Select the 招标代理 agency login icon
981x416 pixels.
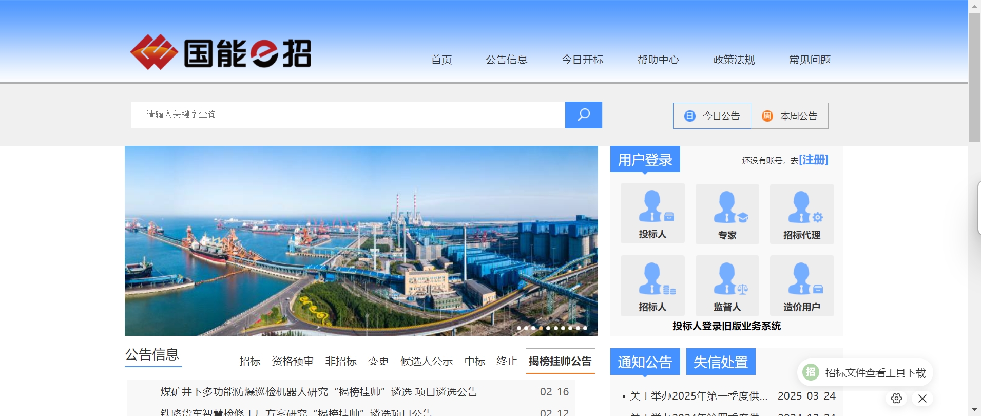(x=801, y=214)
